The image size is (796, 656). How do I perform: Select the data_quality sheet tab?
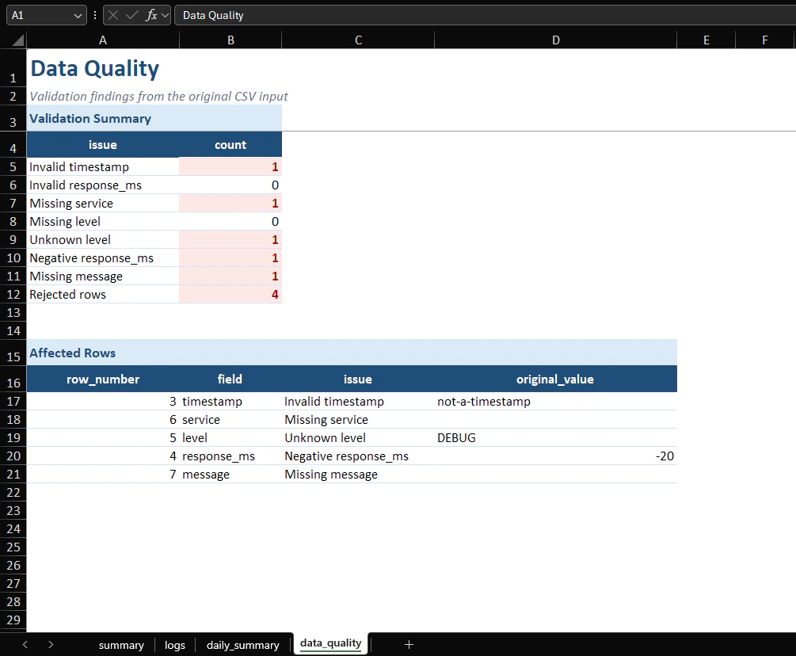click(x=330, y=643)
